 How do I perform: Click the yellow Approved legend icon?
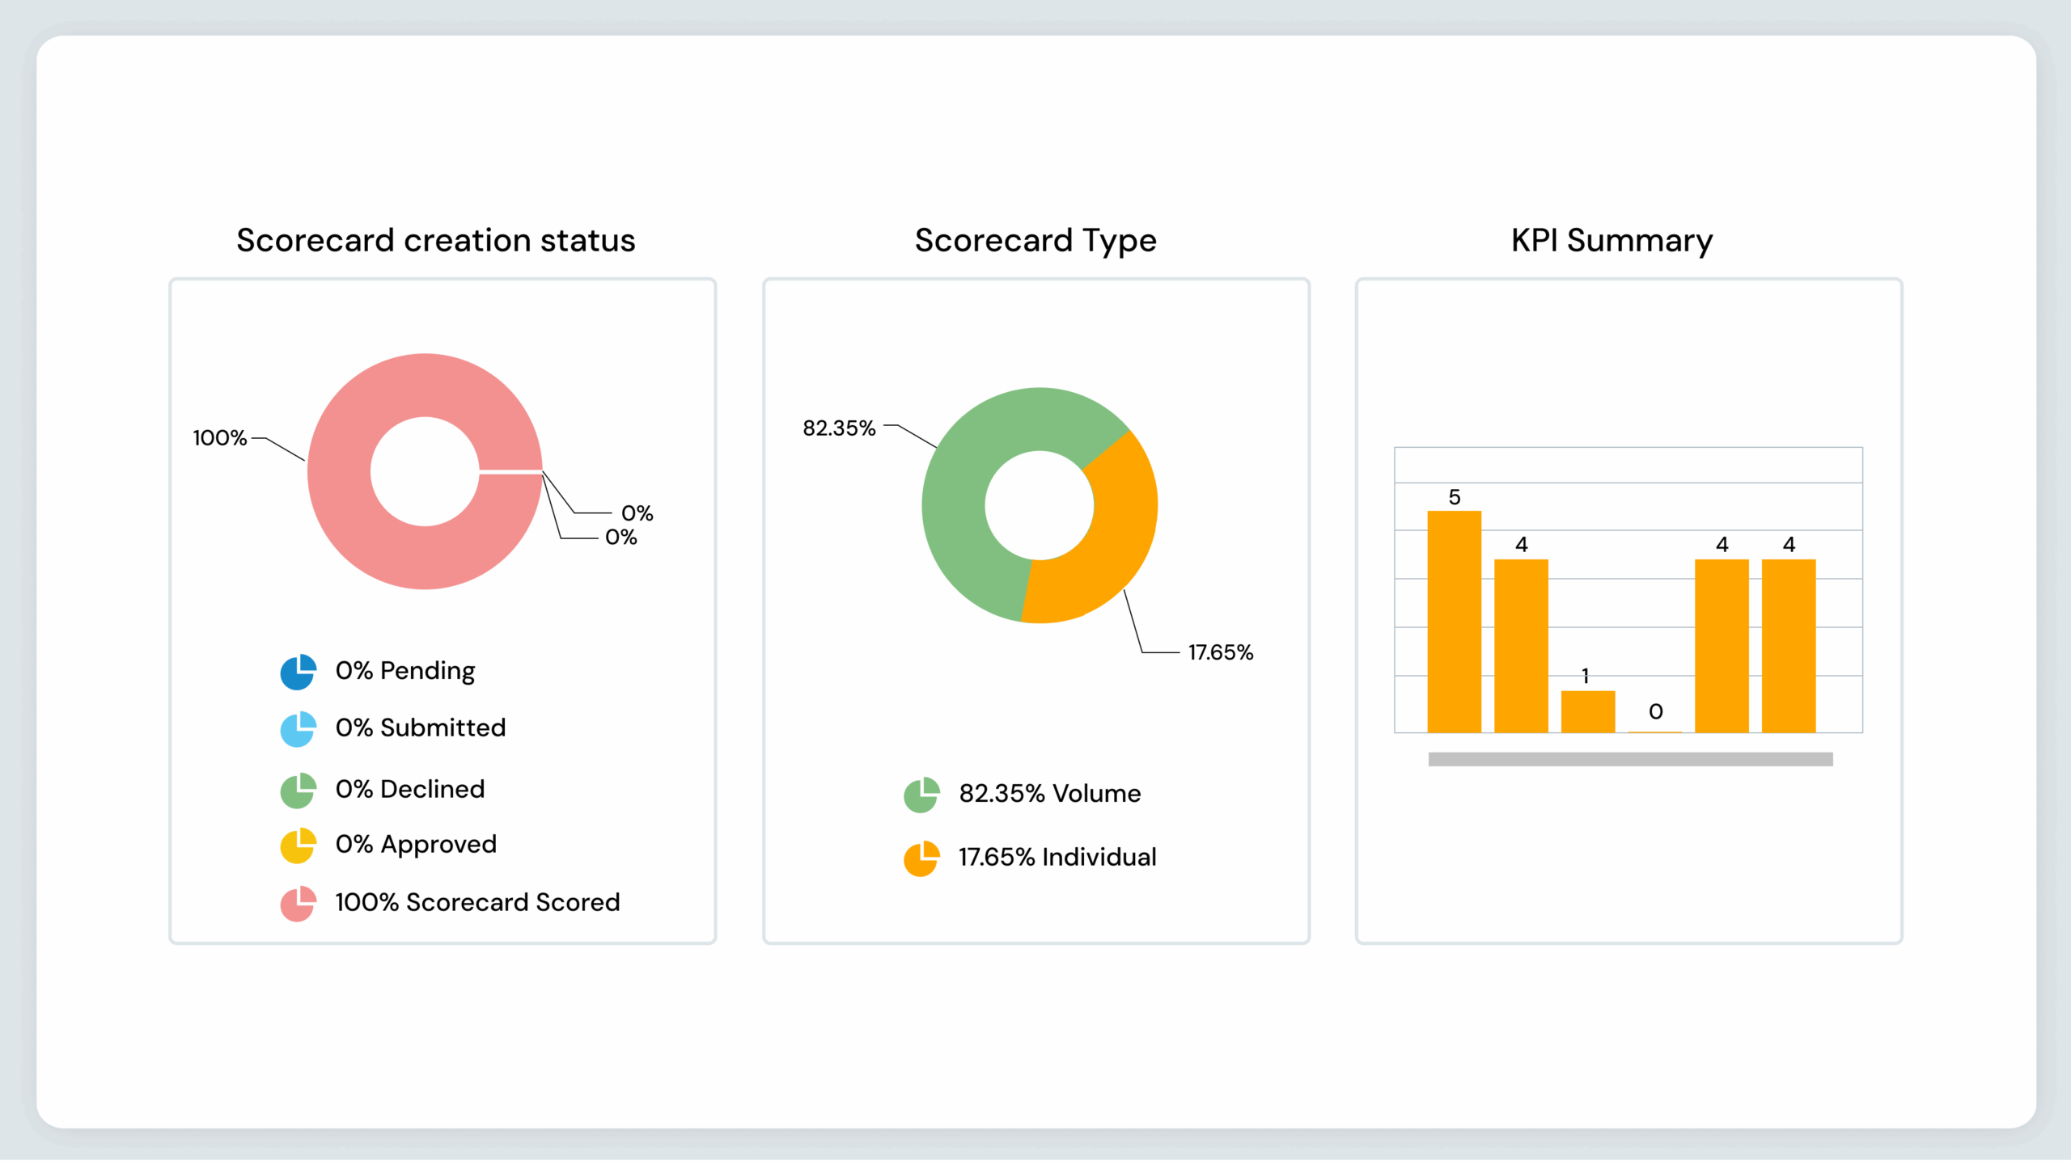coord(298,846)
